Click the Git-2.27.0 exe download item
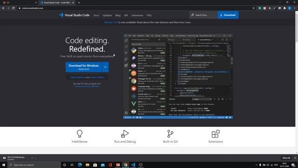This screenshot has width=298, height=168. click(16, 158)
